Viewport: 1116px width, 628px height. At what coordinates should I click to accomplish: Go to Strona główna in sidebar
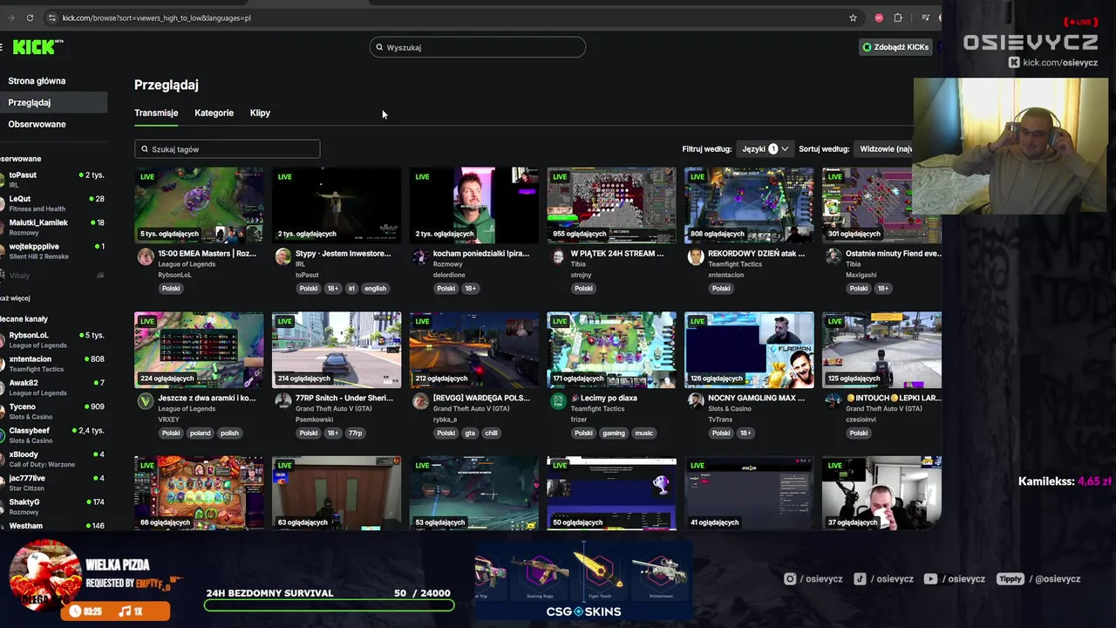(37, 81)
